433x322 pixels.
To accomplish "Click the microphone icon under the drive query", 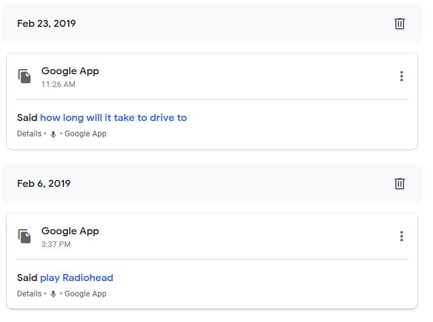I will point(53,134).
